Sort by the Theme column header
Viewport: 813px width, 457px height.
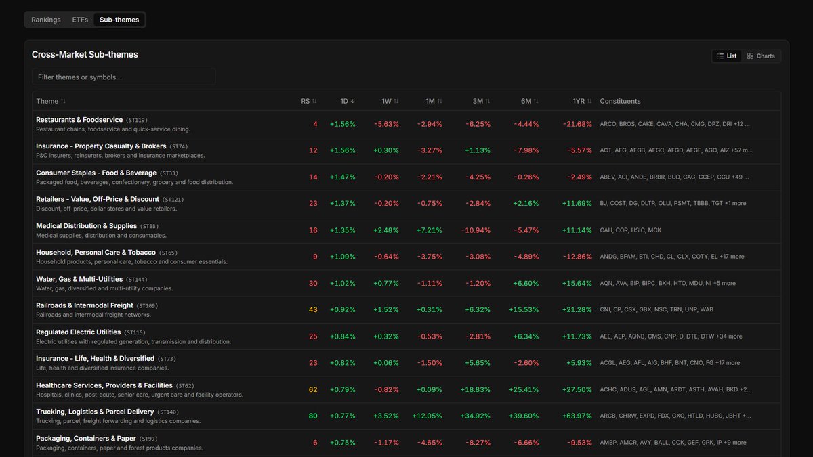(51, 101)
